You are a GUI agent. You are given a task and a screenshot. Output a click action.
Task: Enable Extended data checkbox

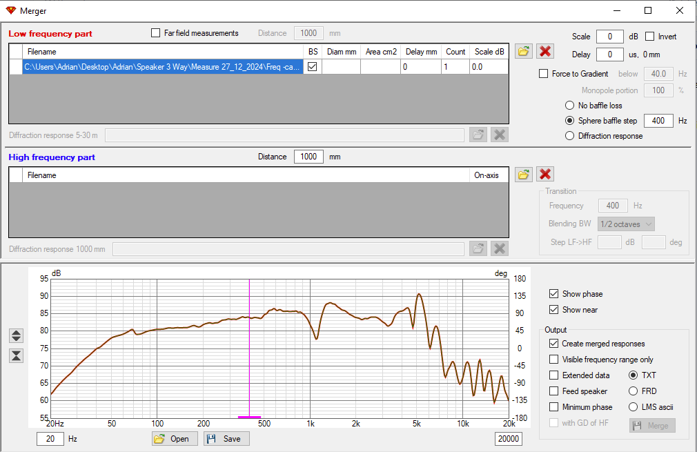[x=554, y=375]
